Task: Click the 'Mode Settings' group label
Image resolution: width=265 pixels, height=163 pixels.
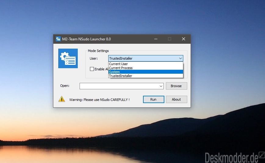Action: (x=98, y=51)
